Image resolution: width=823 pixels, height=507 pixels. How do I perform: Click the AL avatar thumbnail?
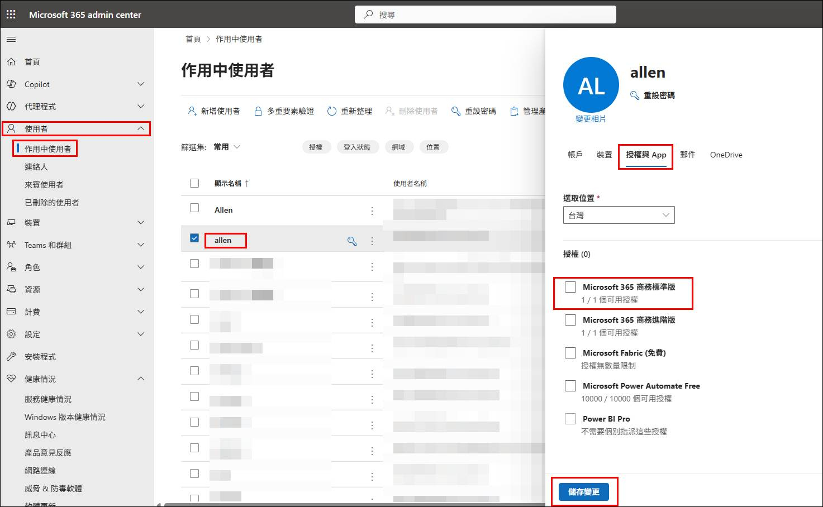point(591,85)
